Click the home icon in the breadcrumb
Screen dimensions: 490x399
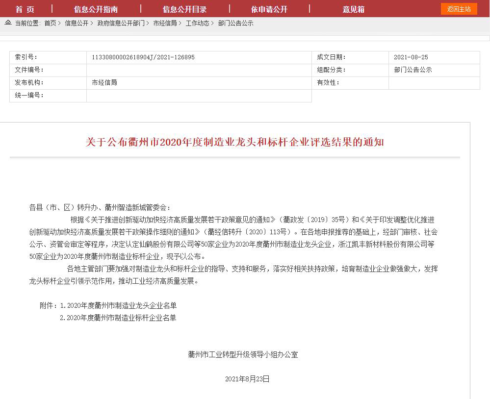coord(8,23)
